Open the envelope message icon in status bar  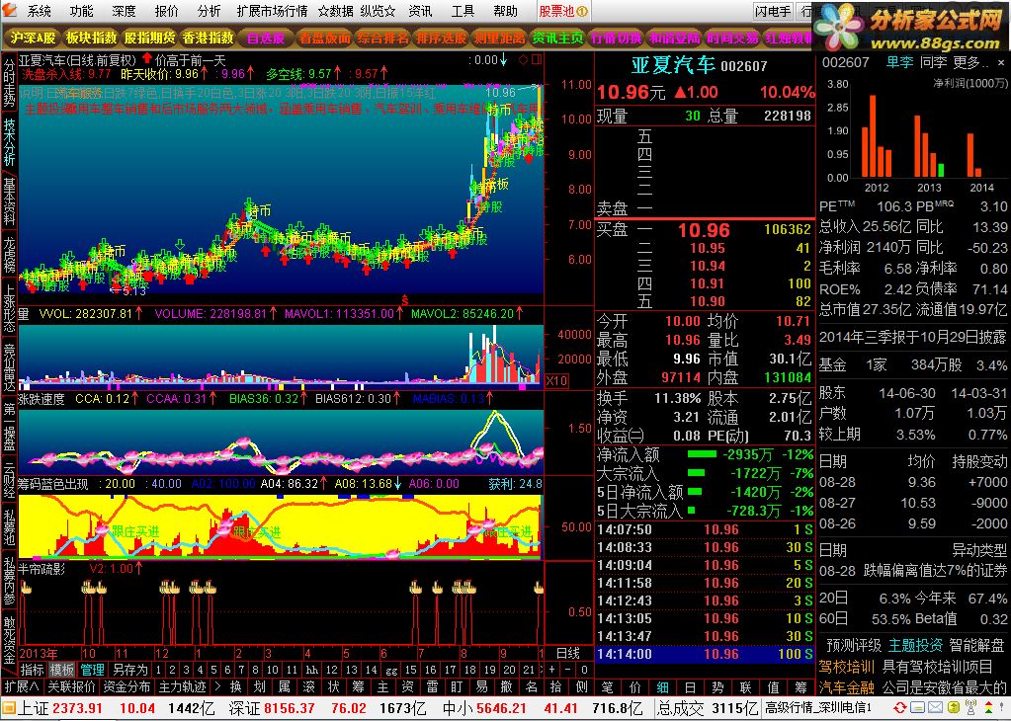[936, 707]
